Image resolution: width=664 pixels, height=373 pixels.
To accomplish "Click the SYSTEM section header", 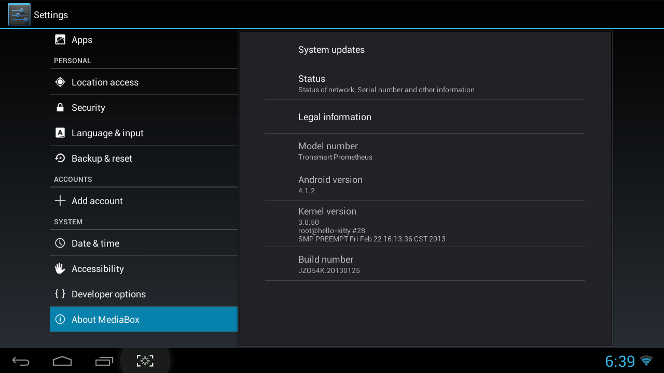I will (68, 222).
